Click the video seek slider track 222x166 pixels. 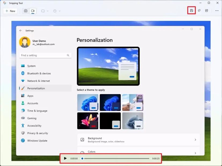click(115, 159)
